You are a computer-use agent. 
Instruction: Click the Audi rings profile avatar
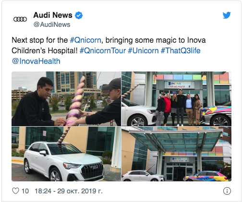coord(20,19)
